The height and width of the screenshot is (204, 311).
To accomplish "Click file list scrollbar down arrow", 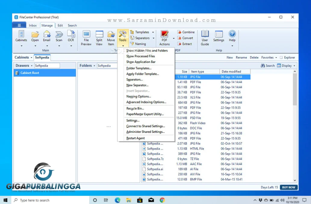I will coord(295,180).
